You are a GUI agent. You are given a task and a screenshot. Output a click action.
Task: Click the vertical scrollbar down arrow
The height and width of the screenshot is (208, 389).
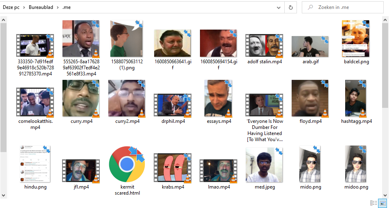tap(386, 195)
